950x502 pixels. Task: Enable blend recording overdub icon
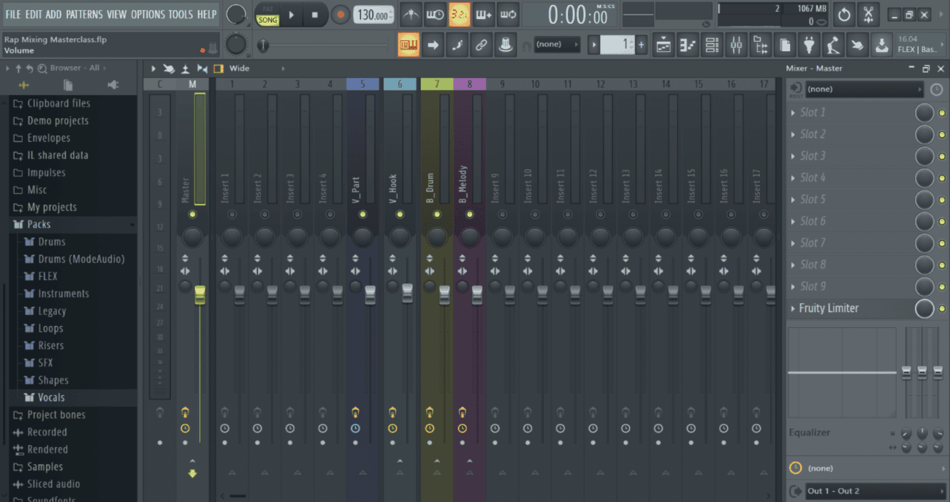(483, 14)
